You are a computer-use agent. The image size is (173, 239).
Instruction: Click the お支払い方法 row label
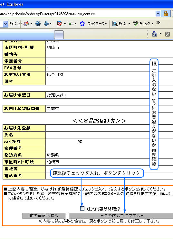(x=24, y=75)
